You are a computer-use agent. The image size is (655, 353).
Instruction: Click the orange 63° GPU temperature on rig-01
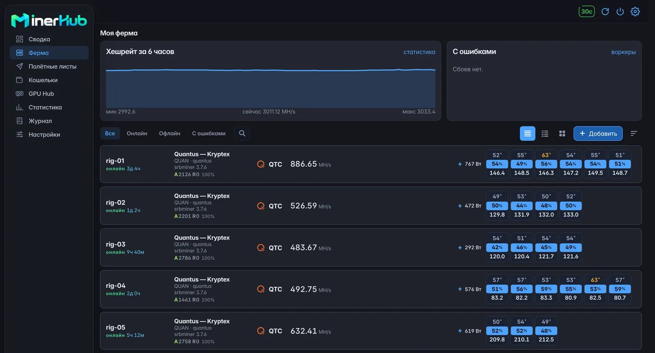click(546, 155)
